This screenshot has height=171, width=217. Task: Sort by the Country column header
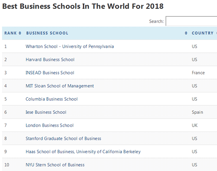coord(203,33)
